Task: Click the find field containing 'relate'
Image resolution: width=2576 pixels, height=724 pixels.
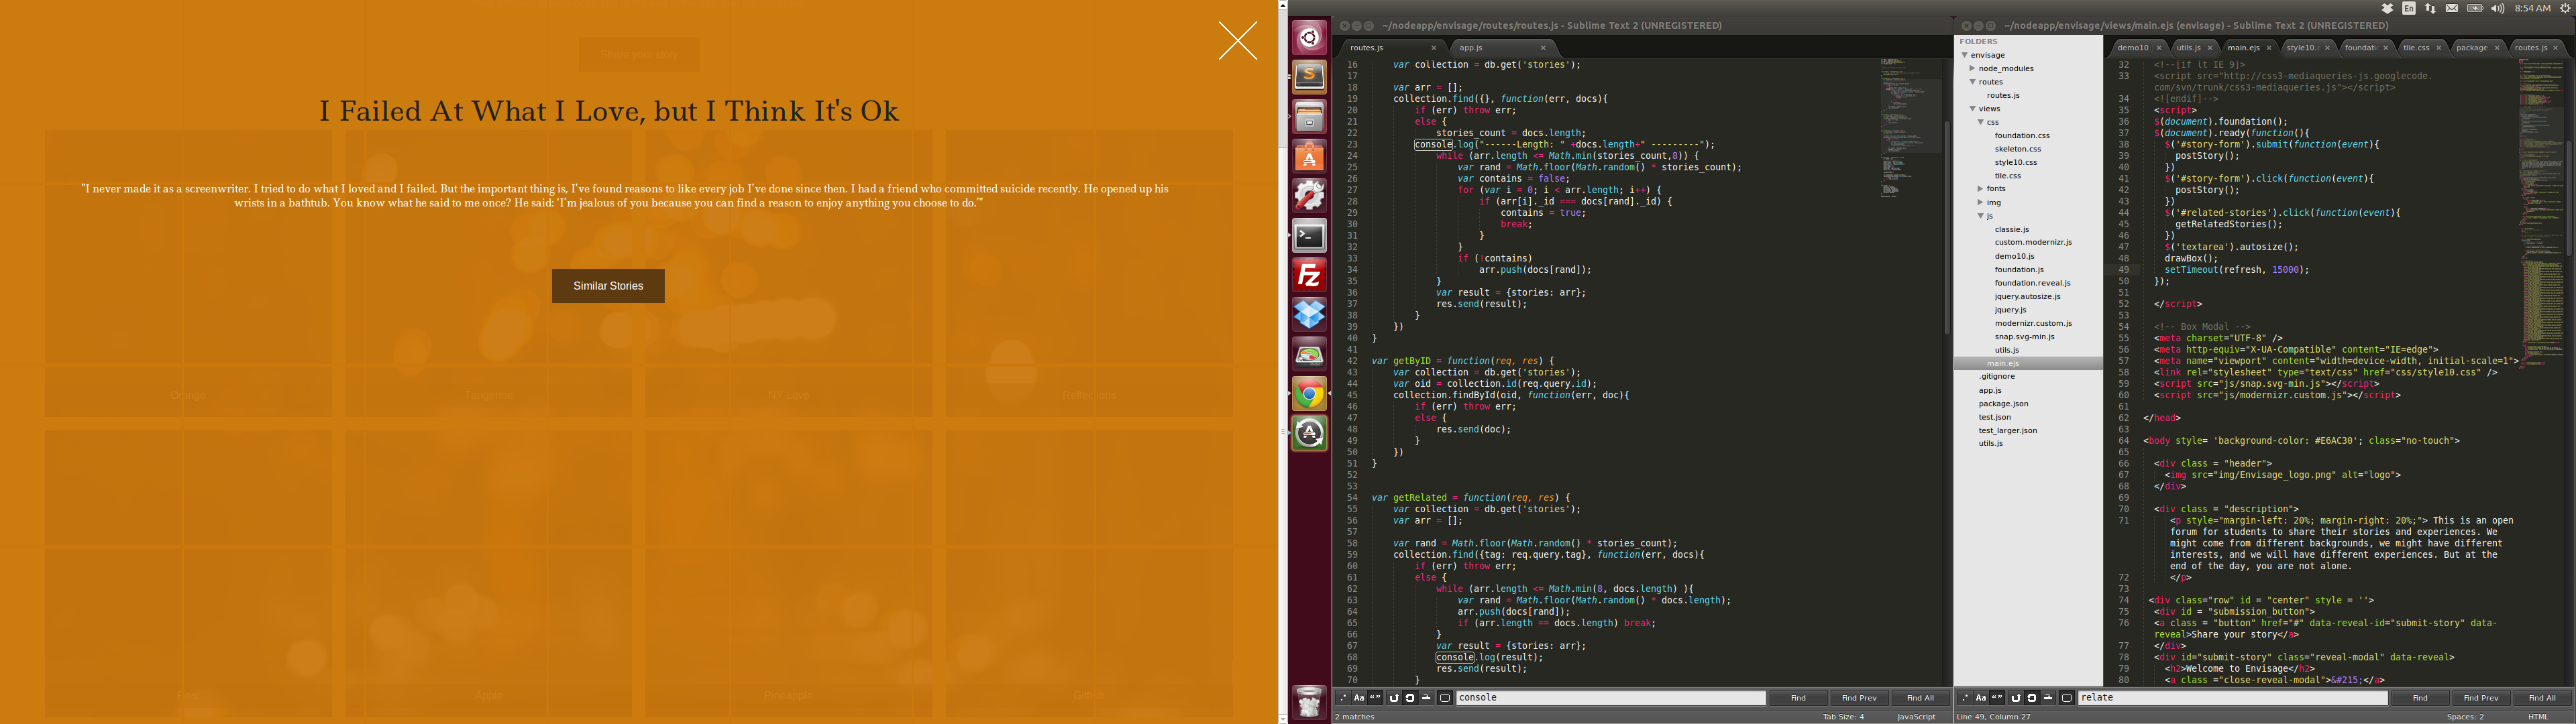Action: pyautogui.click(x=2232, y=698)
